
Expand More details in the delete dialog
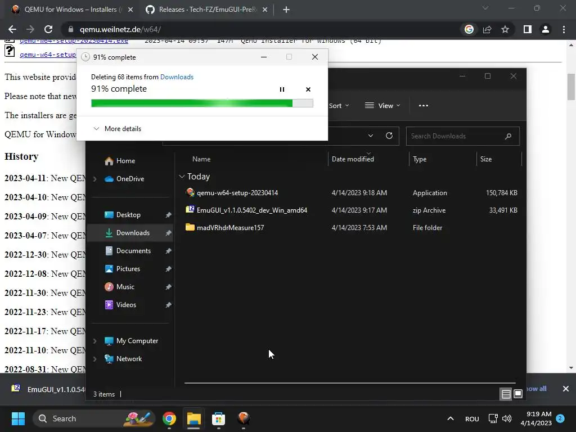pyautogui.click(x=117, y=129)
